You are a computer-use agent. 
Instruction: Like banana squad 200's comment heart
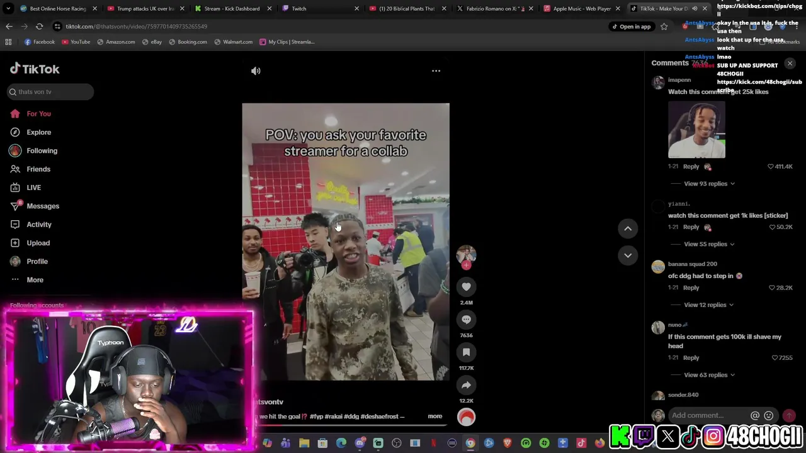tap(772, 288)
